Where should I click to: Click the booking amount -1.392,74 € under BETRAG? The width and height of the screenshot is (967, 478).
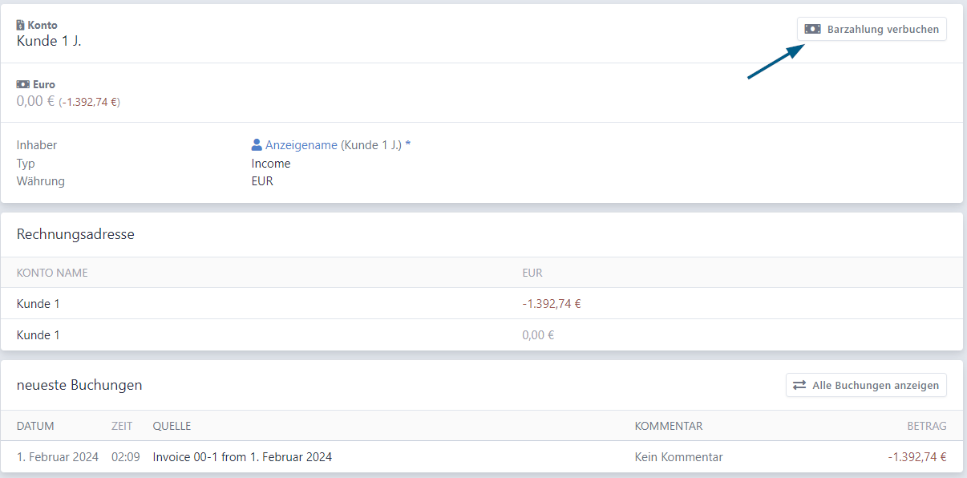[x=917, y=457]
